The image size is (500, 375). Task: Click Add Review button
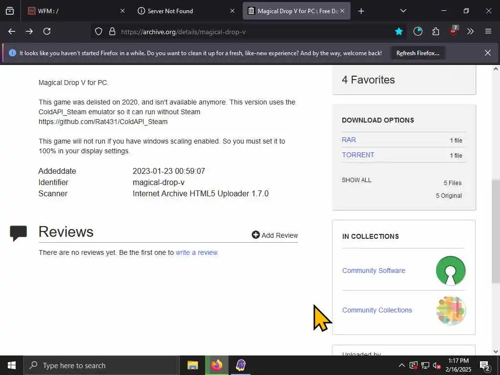pyautogui.click(x=274, y=235)
